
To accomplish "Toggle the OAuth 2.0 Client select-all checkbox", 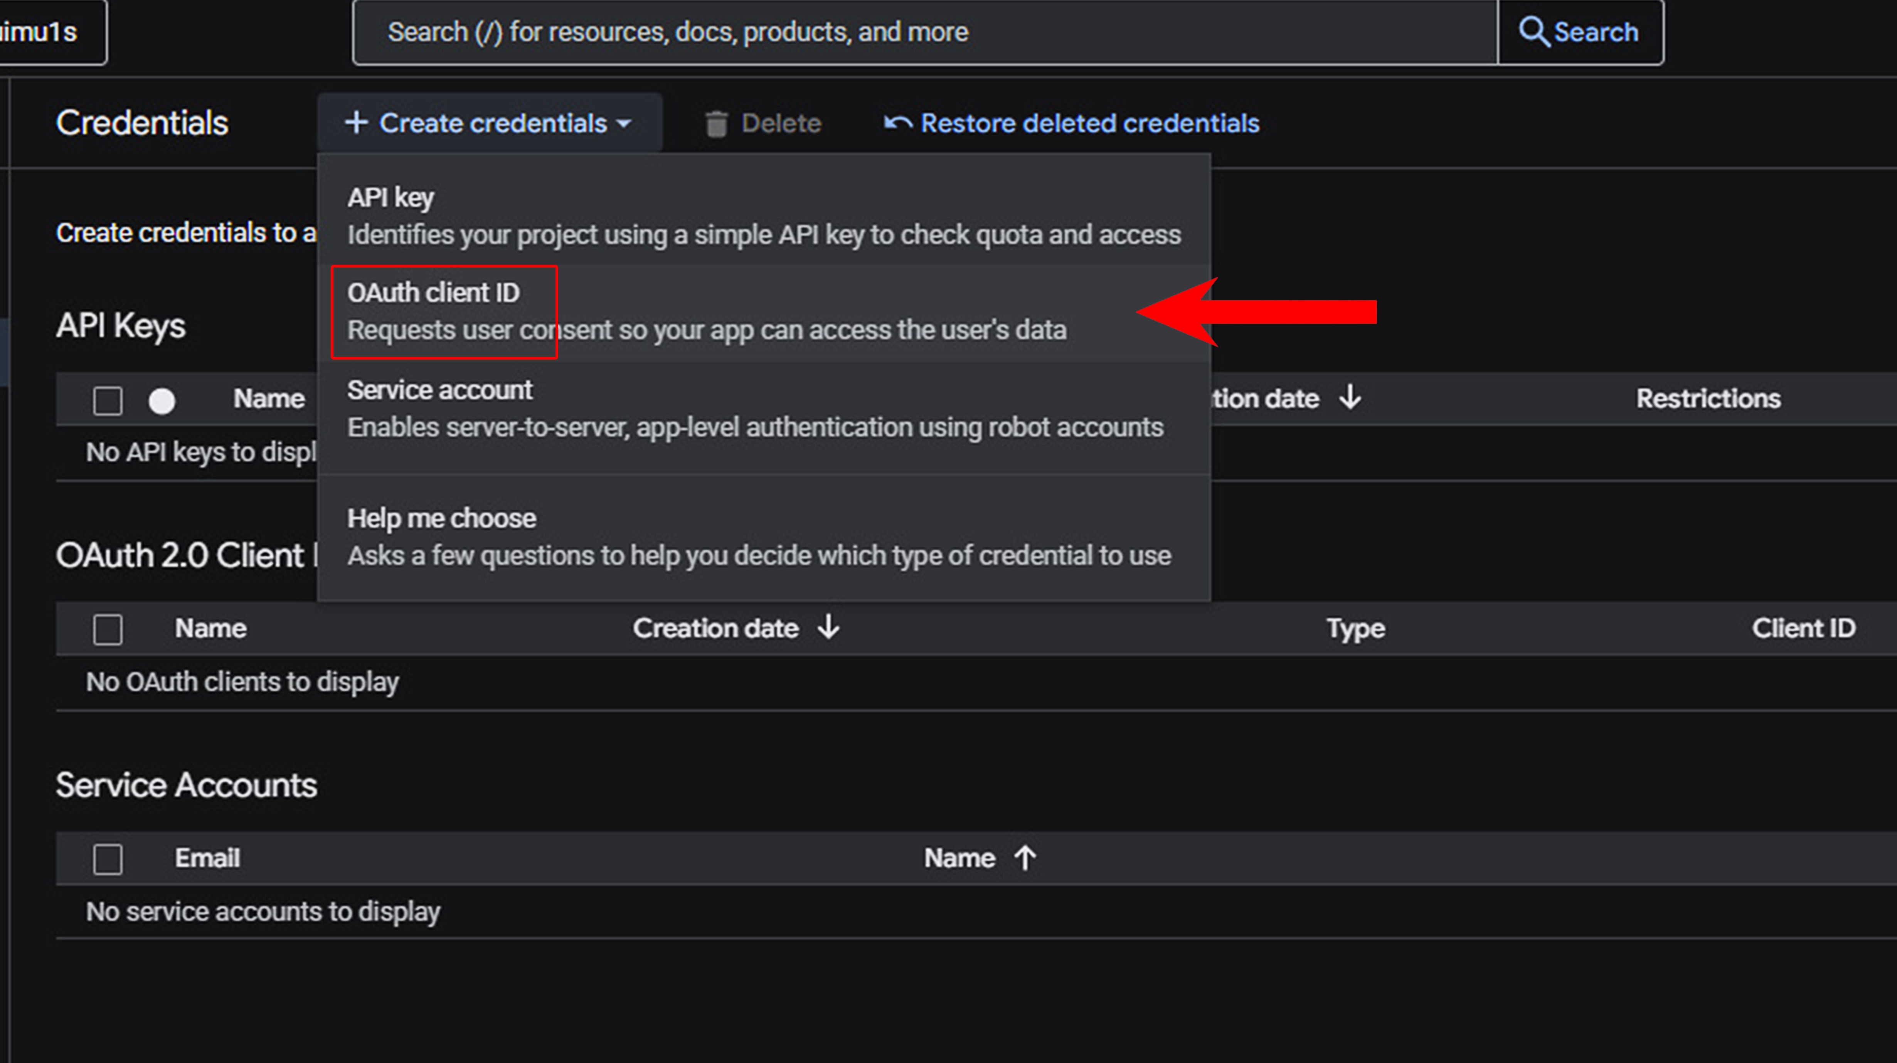I will click(108, 629).
